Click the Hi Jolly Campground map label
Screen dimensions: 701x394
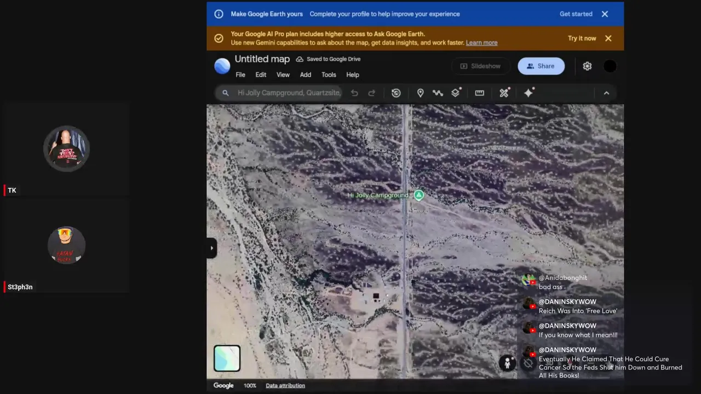tap(378, 195)
